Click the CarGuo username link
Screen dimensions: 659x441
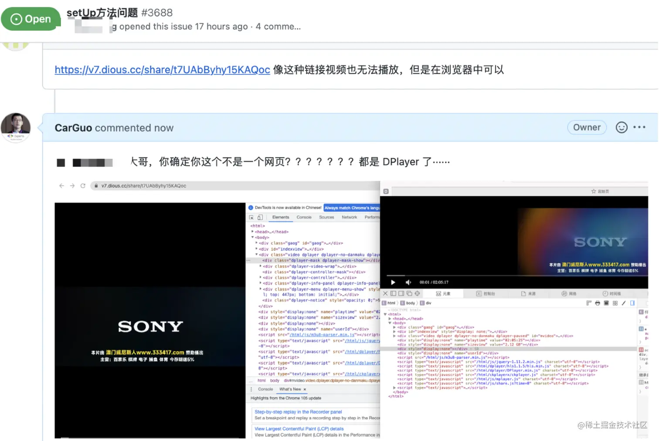tap(73, 128)
